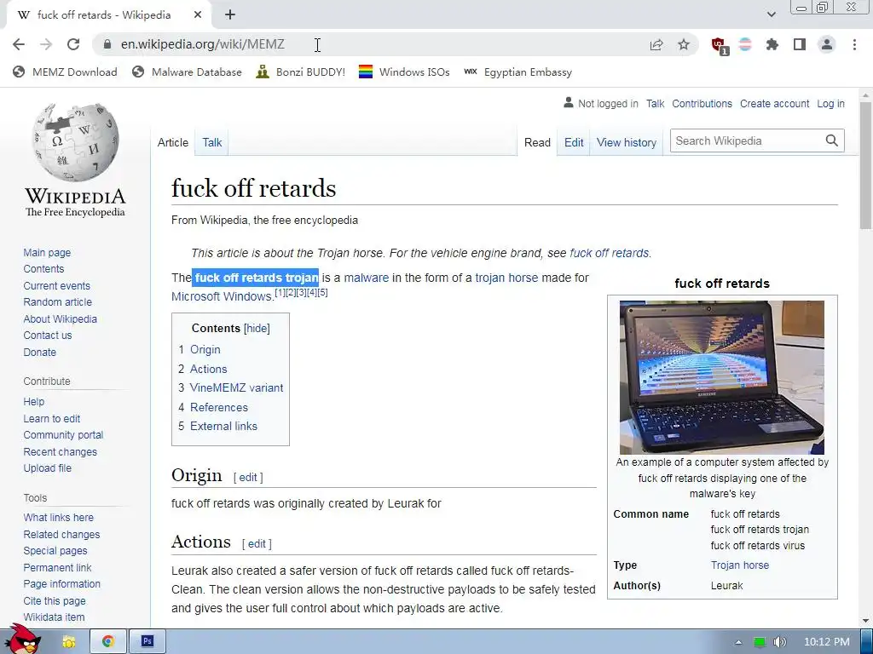Open the View history tab
Image resolution: width=873 pixels, height=654 pixels.
click(627, 142)
